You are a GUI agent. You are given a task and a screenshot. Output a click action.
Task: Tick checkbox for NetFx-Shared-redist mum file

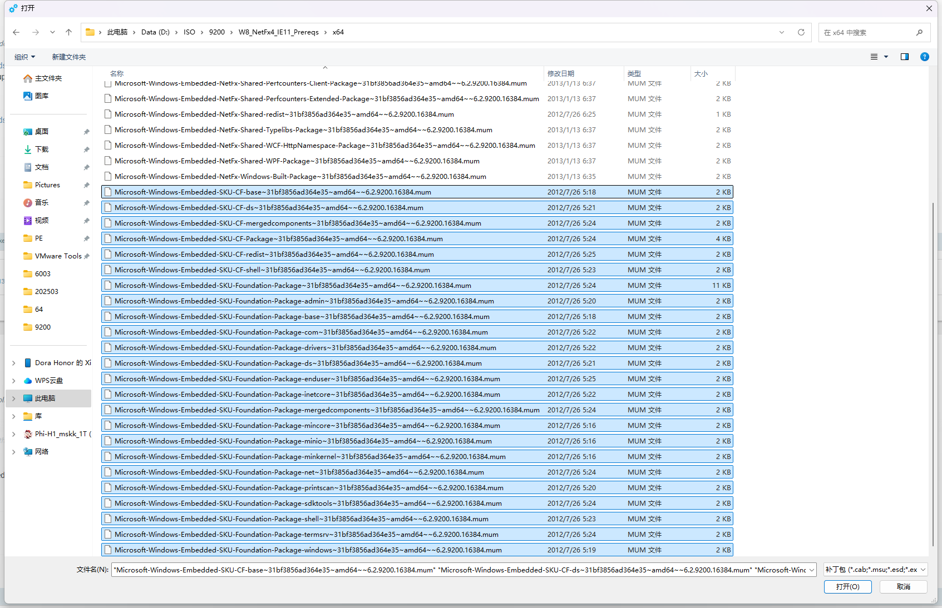[x=108, y=114]
